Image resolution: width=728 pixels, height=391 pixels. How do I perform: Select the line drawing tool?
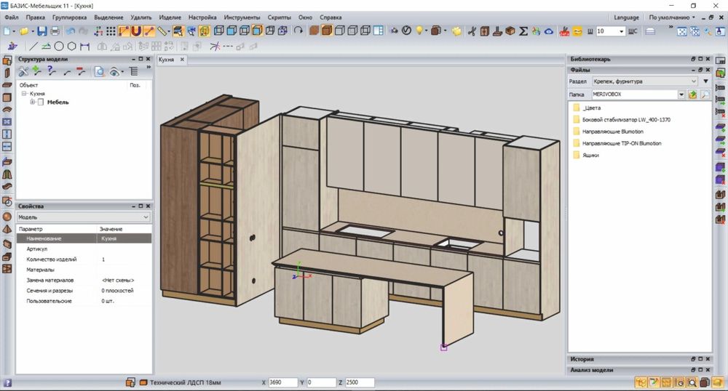[33, 46]
